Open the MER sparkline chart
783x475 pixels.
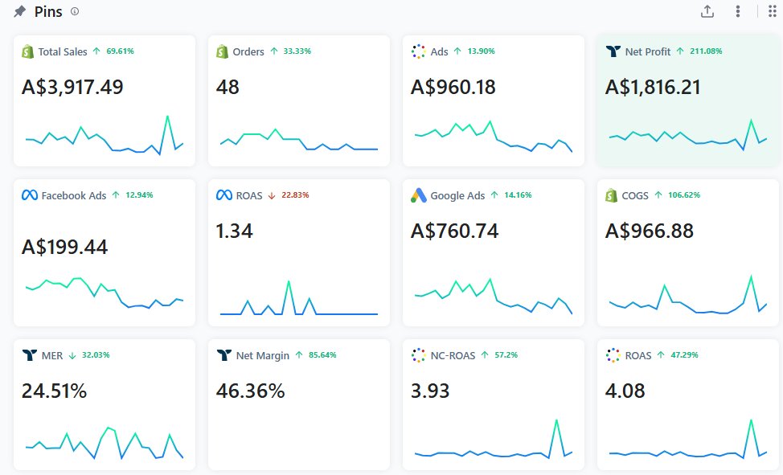coord(105,443)
